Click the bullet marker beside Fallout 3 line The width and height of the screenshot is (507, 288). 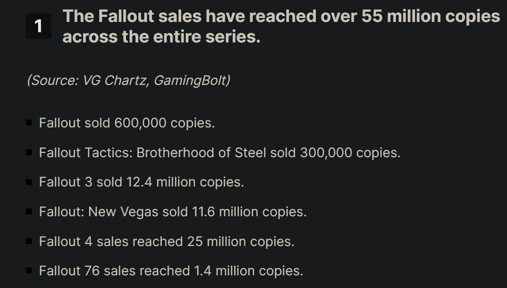[29, 182]
